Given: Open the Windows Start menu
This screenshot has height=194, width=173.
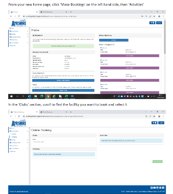Looking at the screenshot, I should pos(11,96).
